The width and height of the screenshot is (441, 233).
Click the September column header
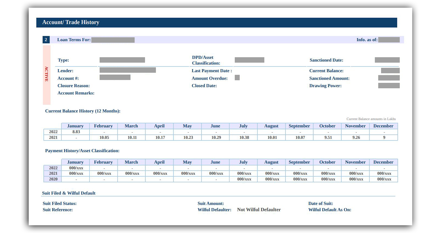299,126
